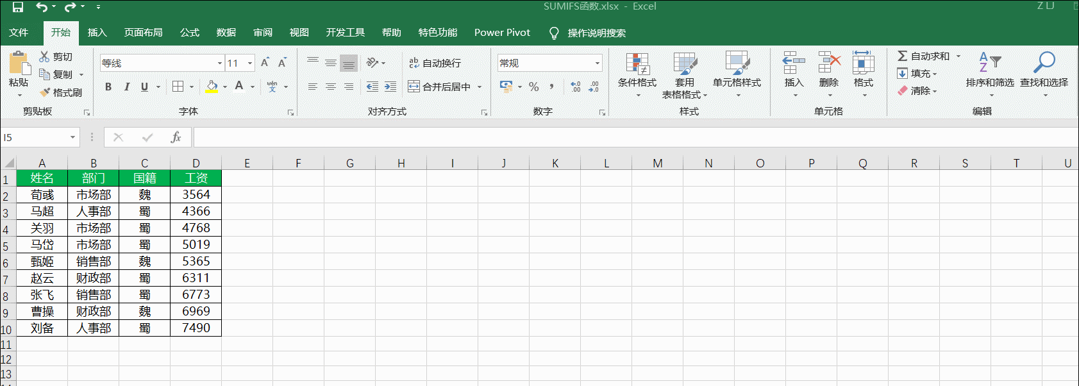Image resolution: width=1079 pixels, height=386 pixels.
Task: Toggle Bold formatting
Action: point(108,87)
